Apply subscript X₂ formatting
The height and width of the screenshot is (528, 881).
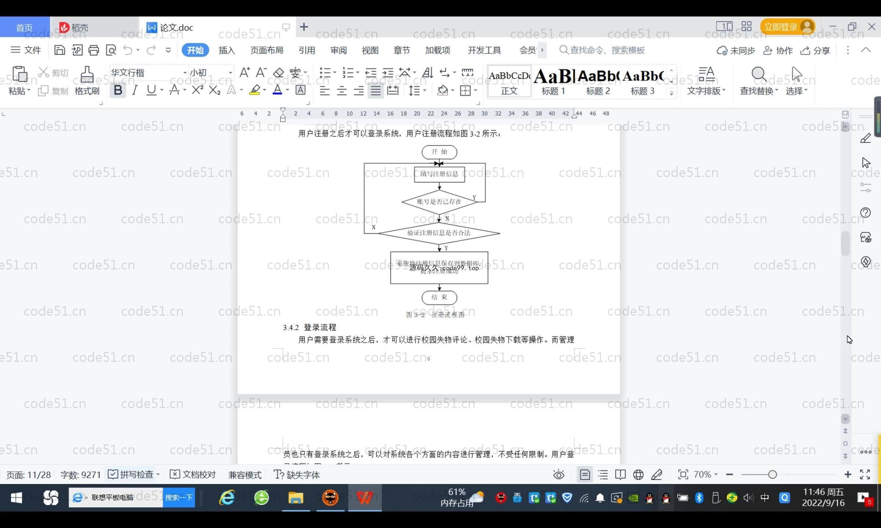(214, 90)
